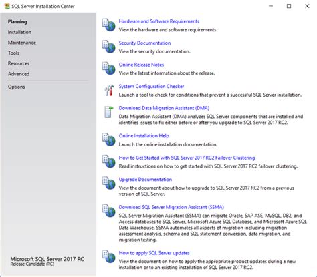Switch to the Installation category
Viewport: 317px width, 277px height.
coord(19,32)
